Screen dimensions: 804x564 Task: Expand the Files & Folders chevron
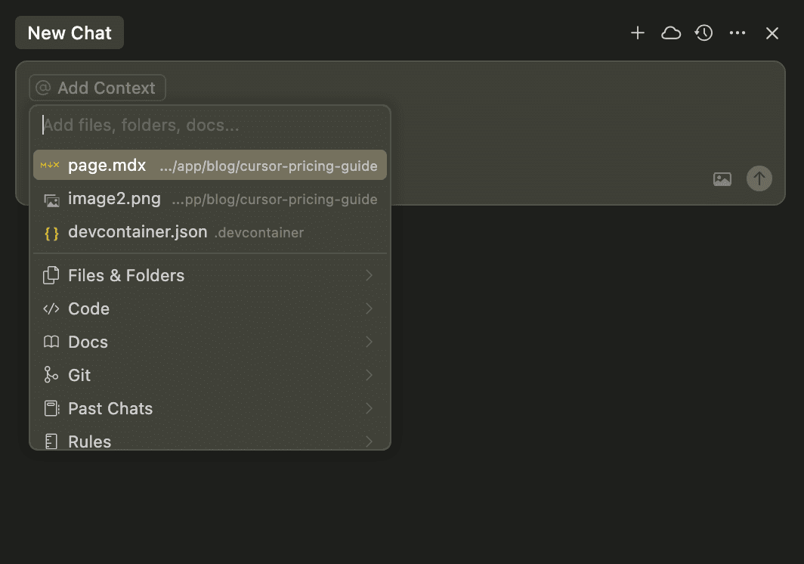pos(370,276)
